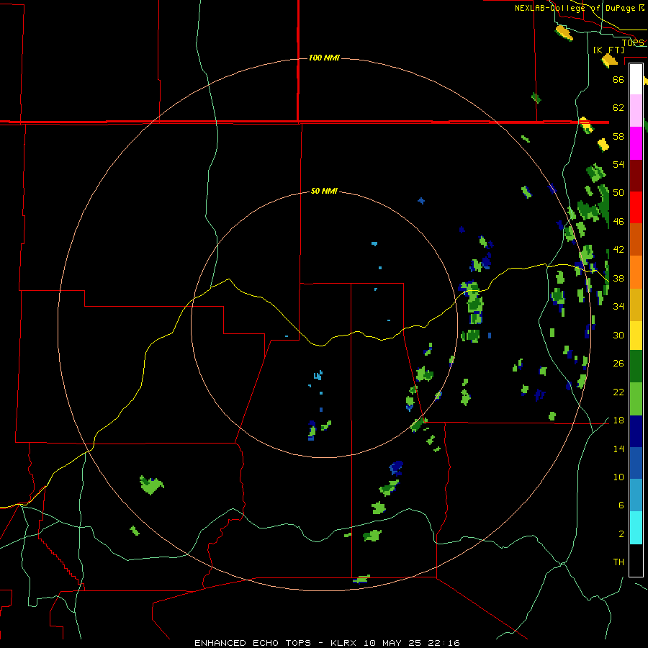This screenshot has height=648, width=648.
Task: Click the legend value 42
Action: 618,250
